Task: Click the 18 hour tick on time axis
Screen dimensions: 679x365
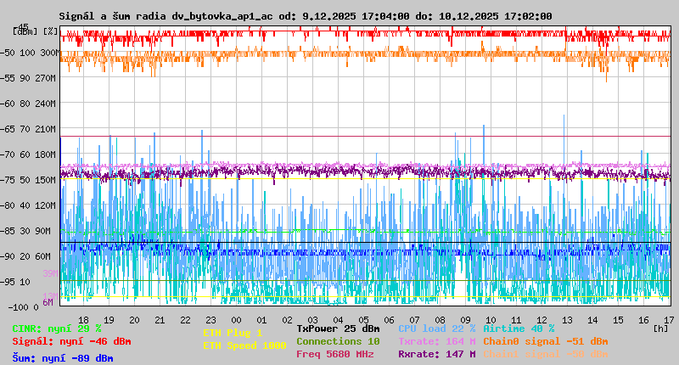Action: click(83, 319)
